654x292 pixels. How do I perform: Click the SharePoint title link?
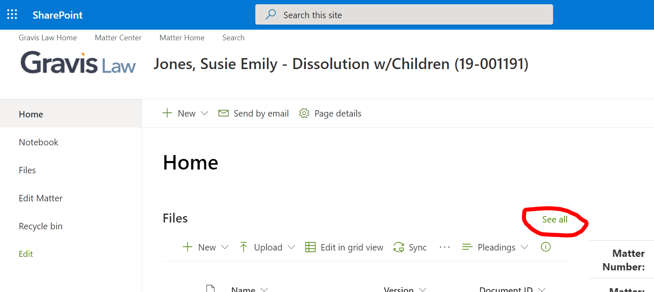point(58,15)
